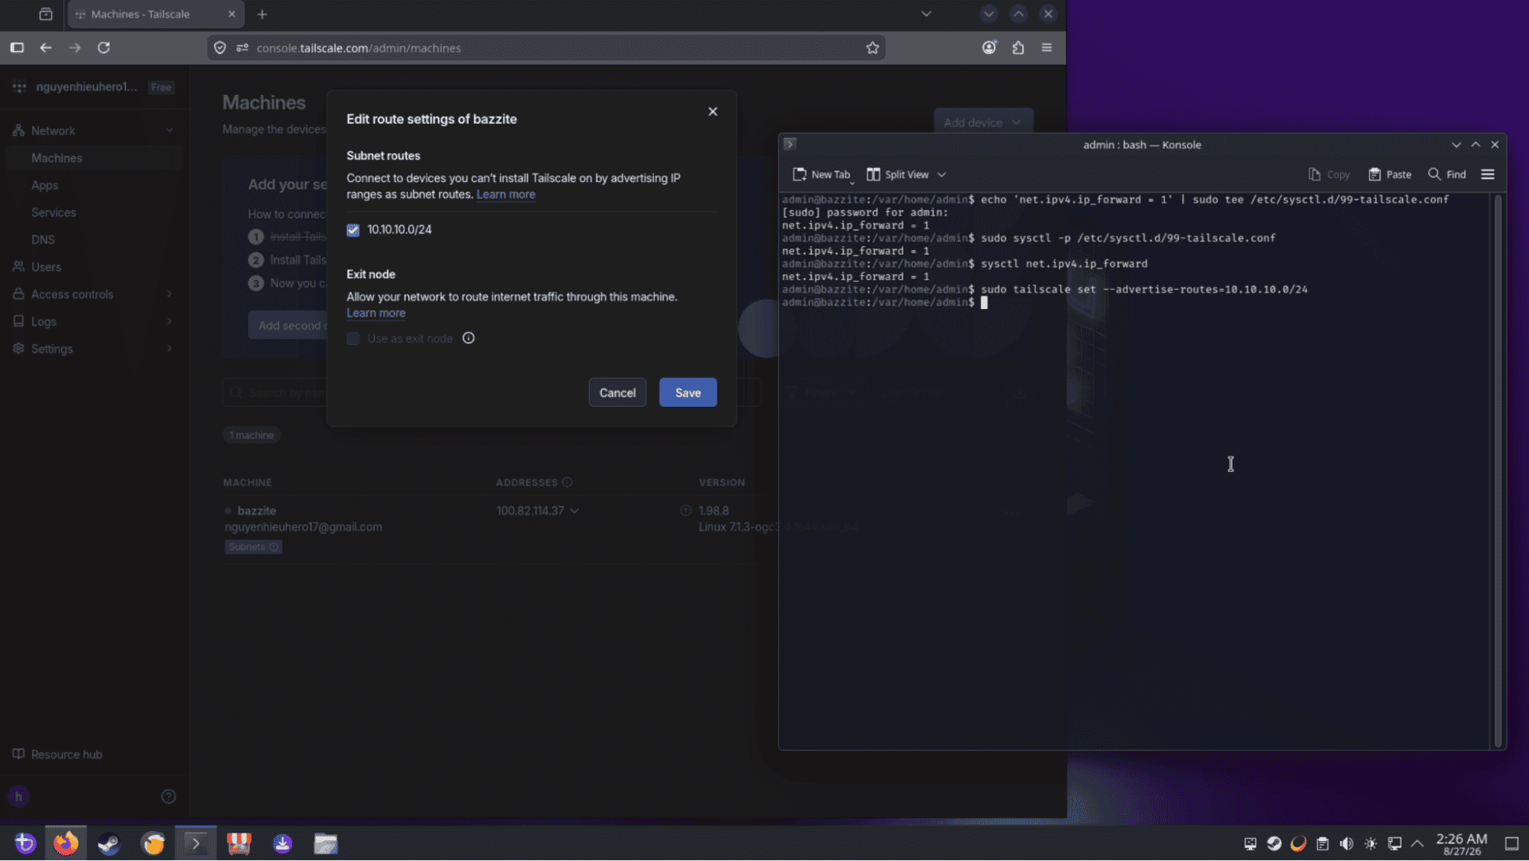Toggle the 10.10.10.0/24 subnet route checkbox
Viewport: 1529px width, 861px height.
tap(353, 230)
